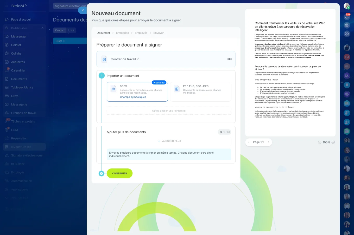Click the '100%' zoom level value
The width and height of the screenshot is (354, 235).
(x=326, y=142)
